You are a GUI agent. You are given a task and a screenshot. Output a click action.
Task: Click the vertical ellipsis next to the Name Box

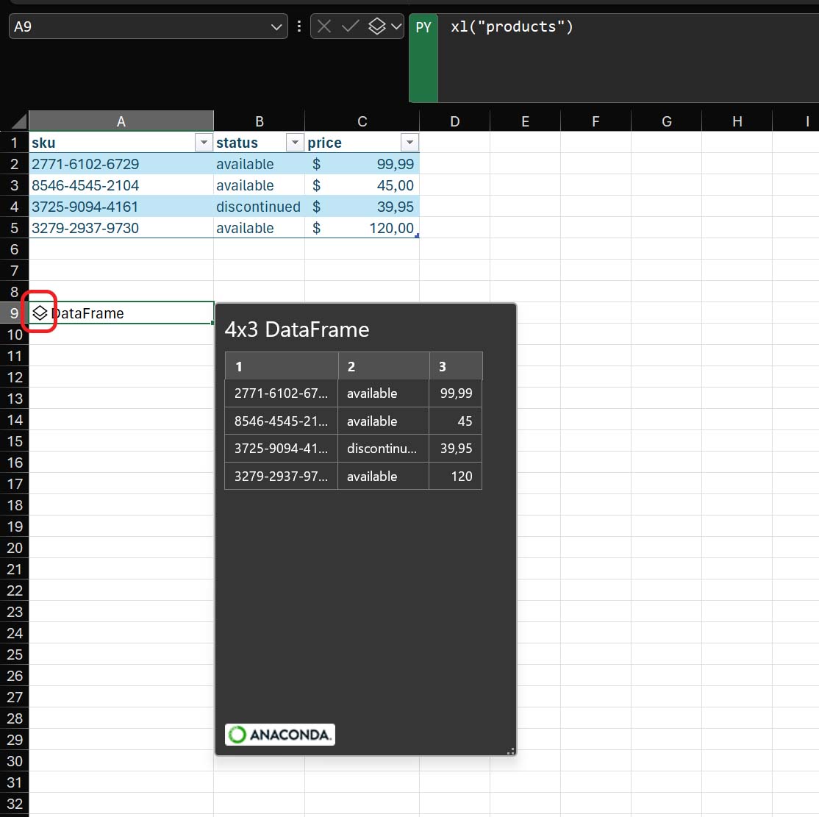(298, 26)
